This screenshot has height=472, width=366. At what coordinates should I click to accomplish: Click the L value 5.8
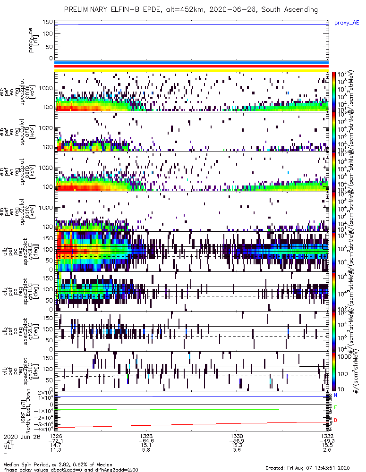pos(146,450)
